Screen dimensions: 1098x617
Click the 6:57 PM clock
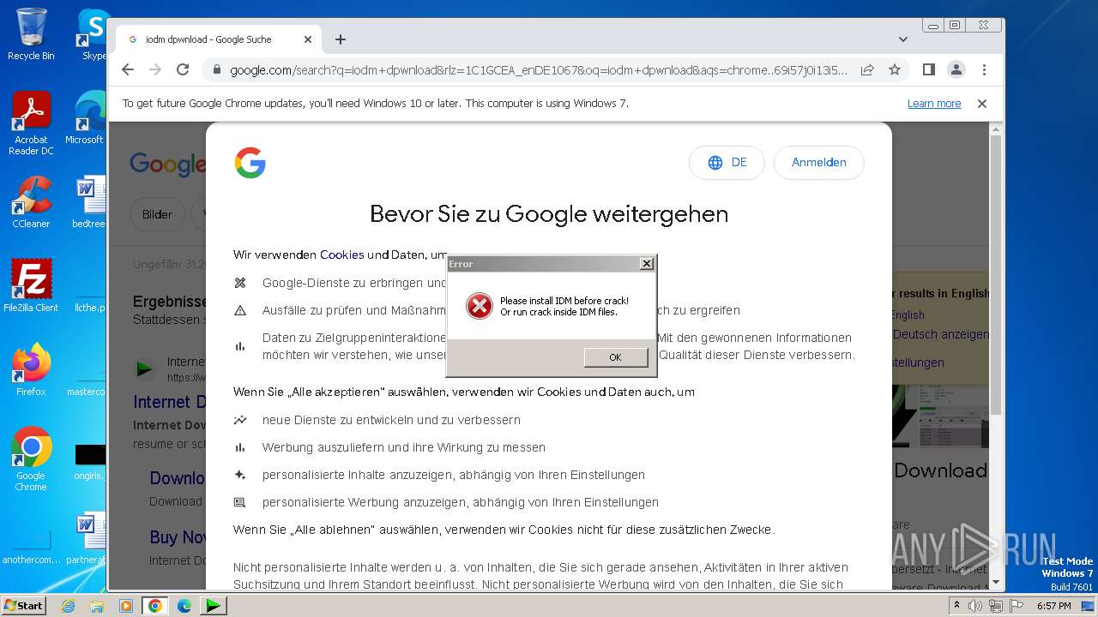pyautogui.click(x=1053, y=606)
